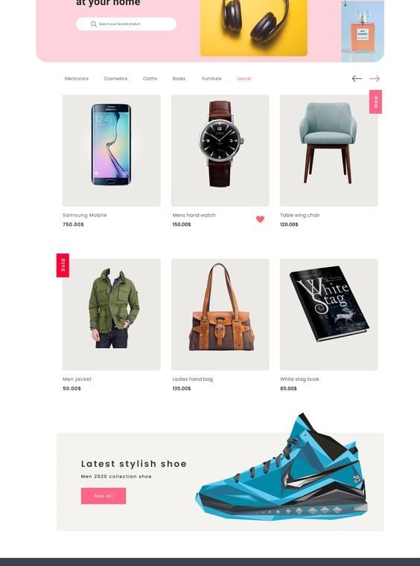The image size is (420, 566).
Task: Open the Men jacket product title
Action: tap(77, 379)
